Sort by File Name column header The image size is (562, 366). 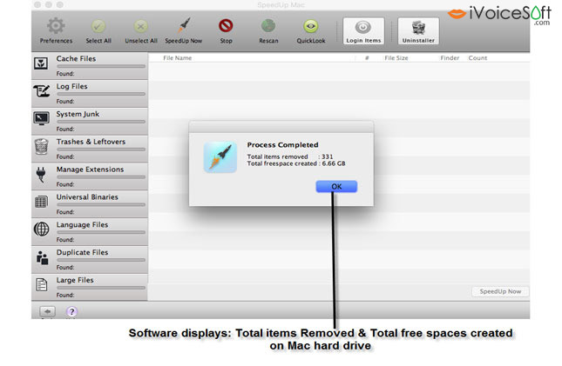pyautogui.click(x=178, y=58)
